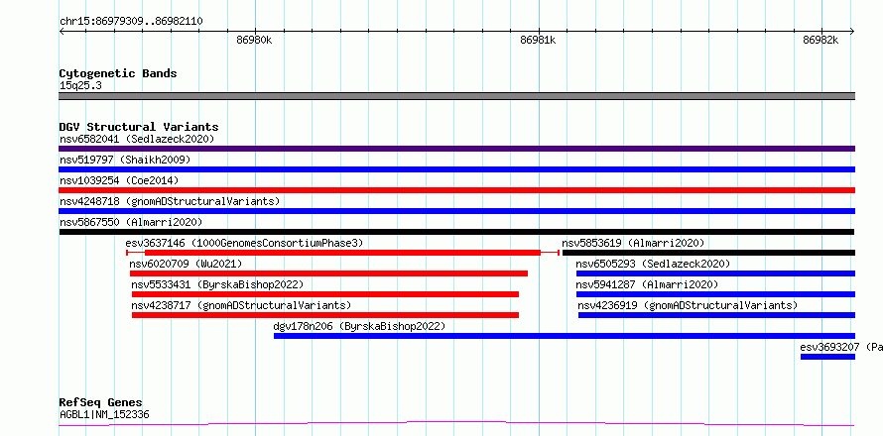Open the esv3693207 variant label

tap(841, 347)
